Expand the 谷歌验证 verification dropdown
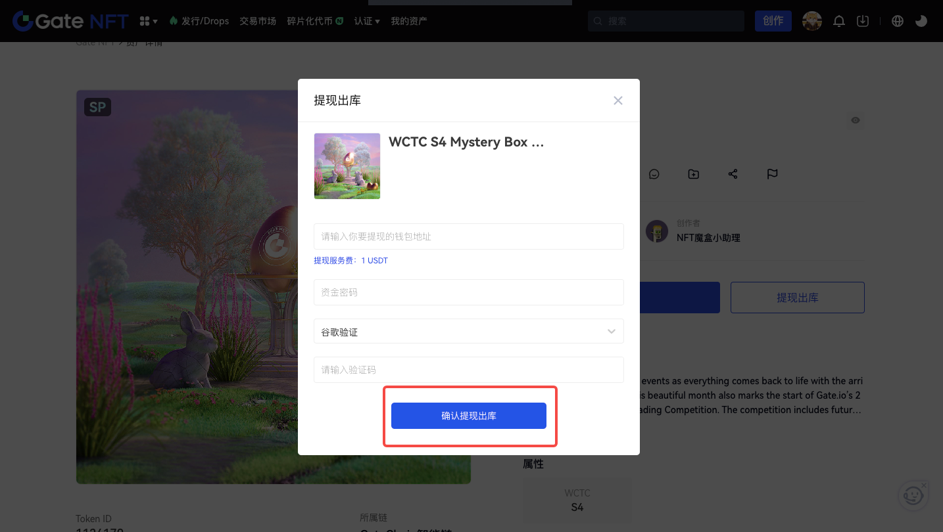943x532 pixels. click(x=468, y=332)
